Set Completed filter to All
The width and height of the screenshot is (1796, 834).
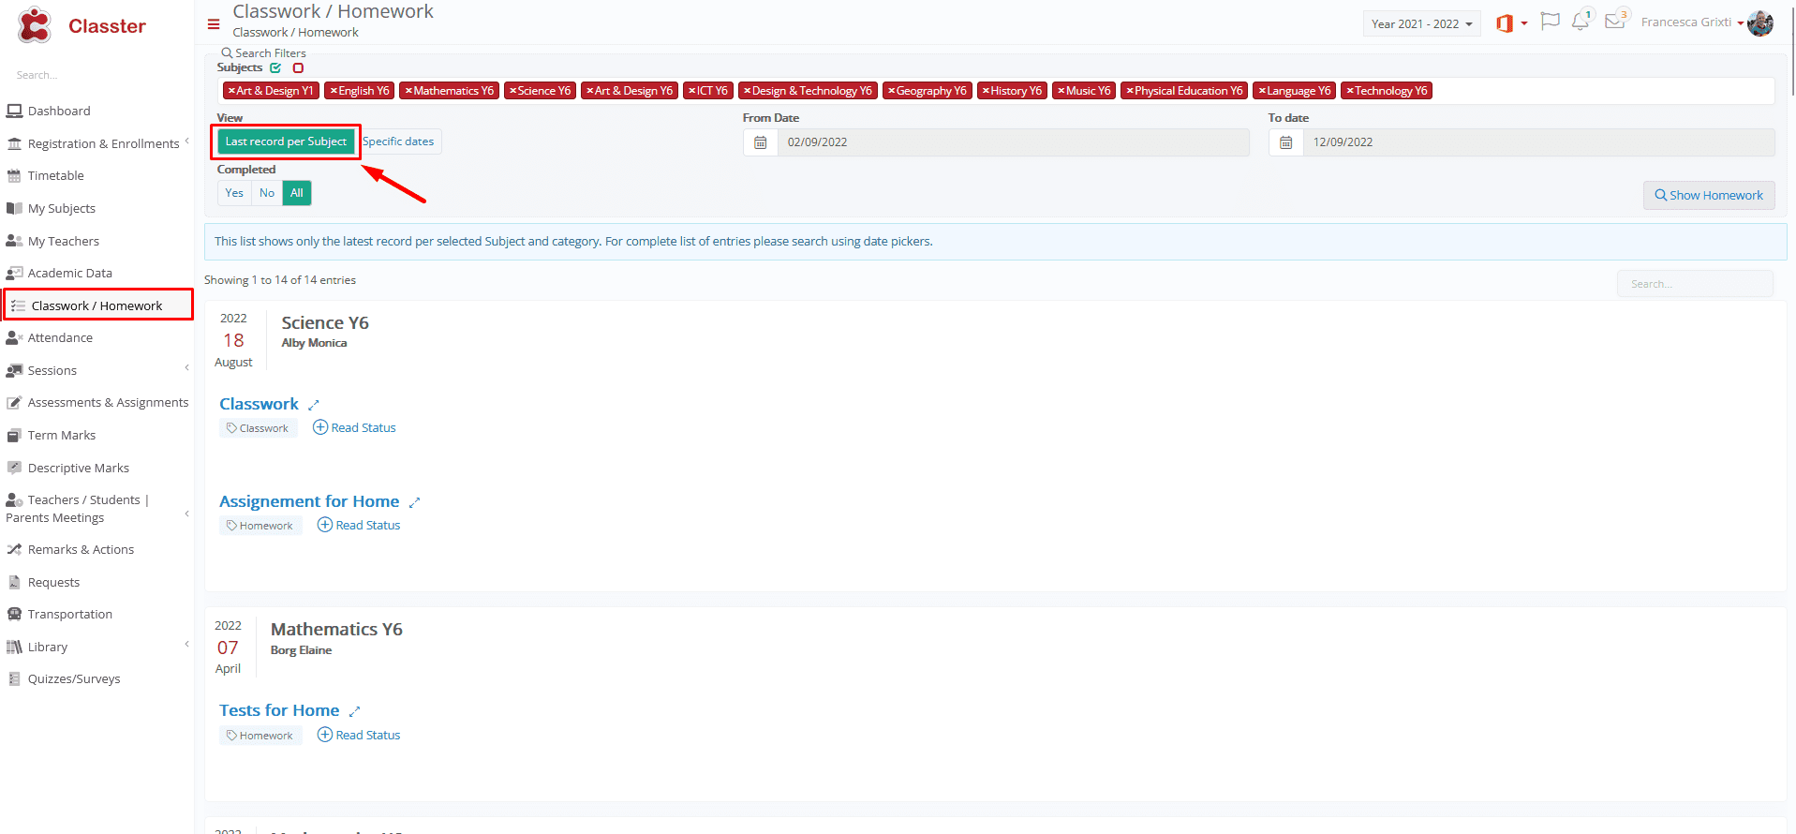point(297,193)
